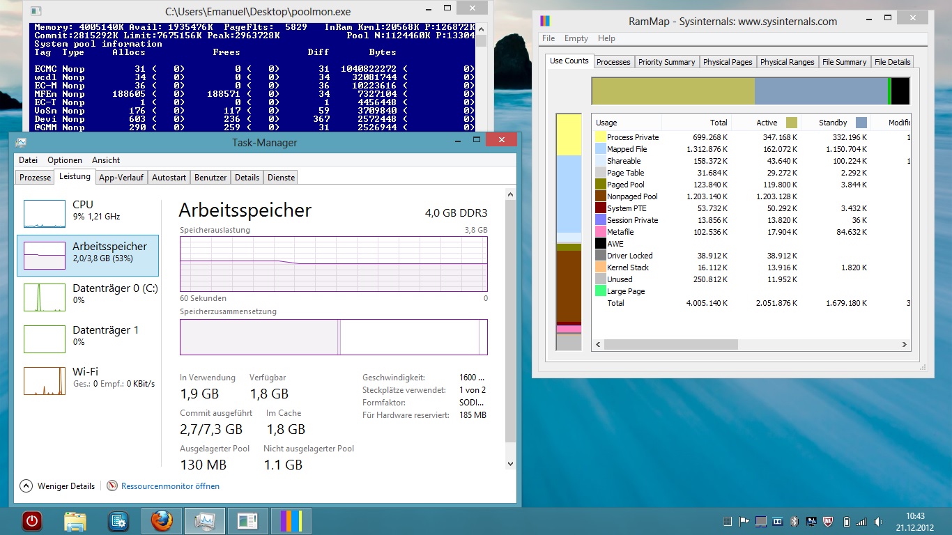Open RamMap's Empty menu

(576, 38)
